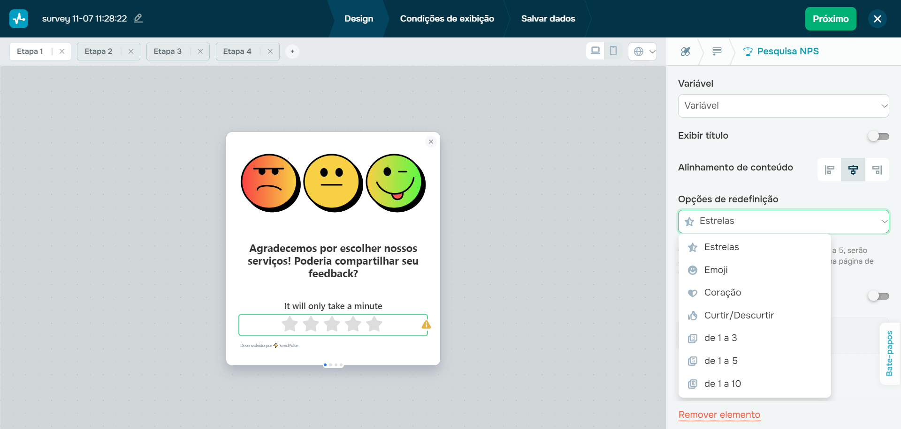Go to Condições de exibição step
Viewport: 901px width, 429px height.
click(x=447, y=19)
